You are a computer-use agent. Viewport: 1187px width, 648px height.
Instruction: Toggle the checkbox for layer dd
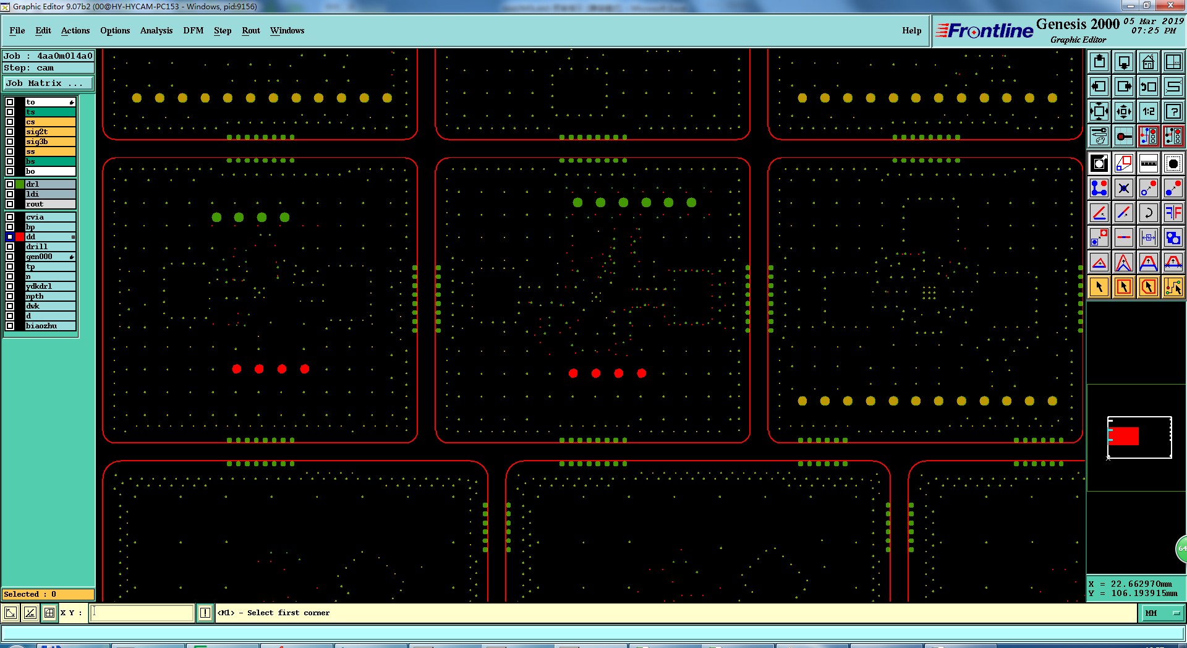pos(10,237)
